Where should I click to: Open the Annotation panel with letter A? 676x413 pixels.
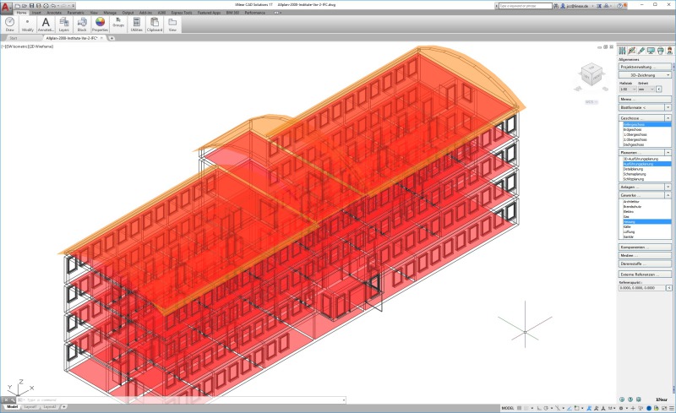46,24
